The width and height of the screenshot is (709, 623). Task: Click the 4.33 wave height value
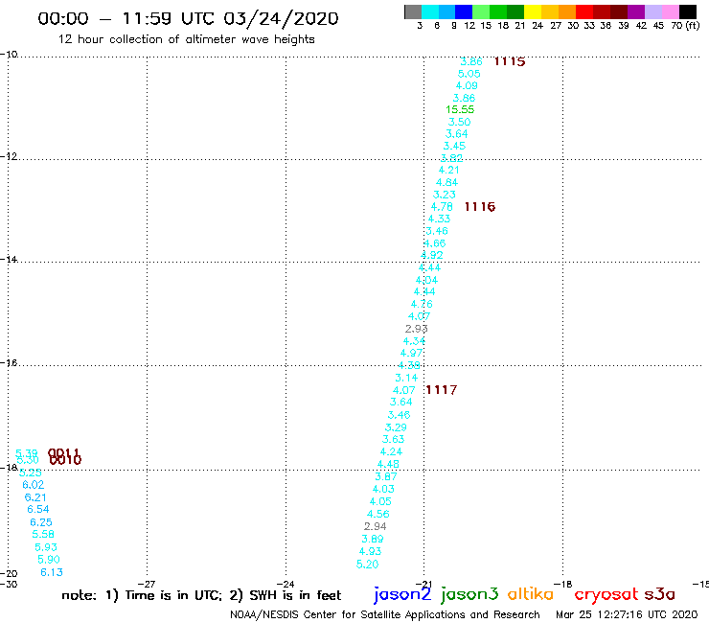click(439, 219)
